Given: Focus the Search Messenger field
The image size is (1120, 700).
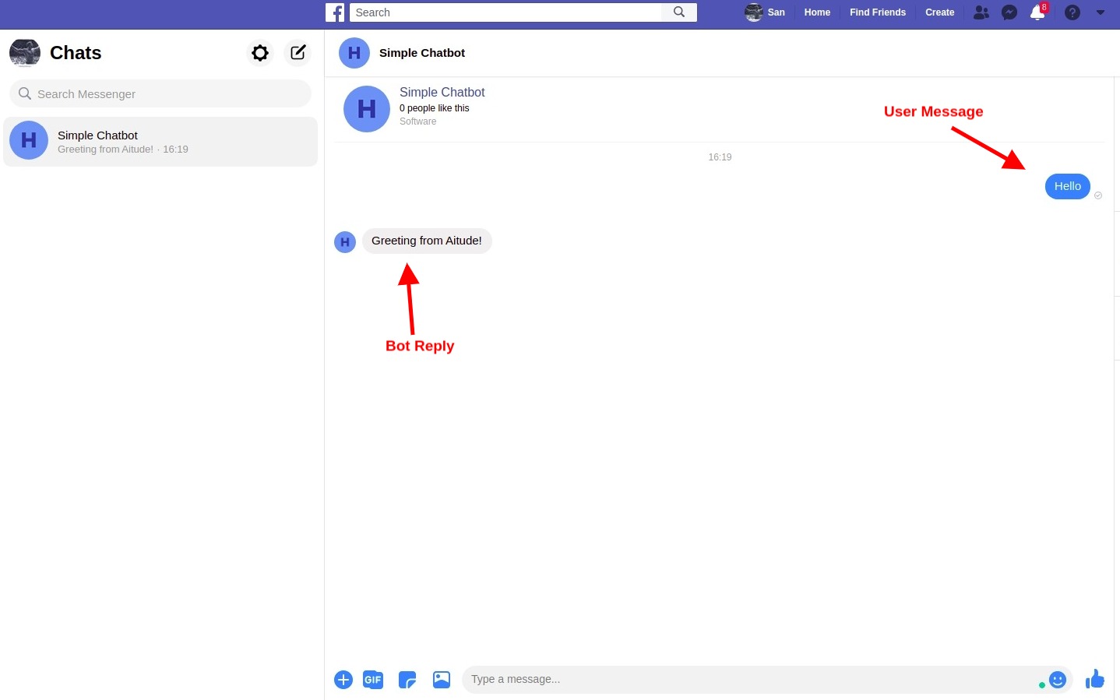Looking at the screenshot, I should [x=160, y=93].
